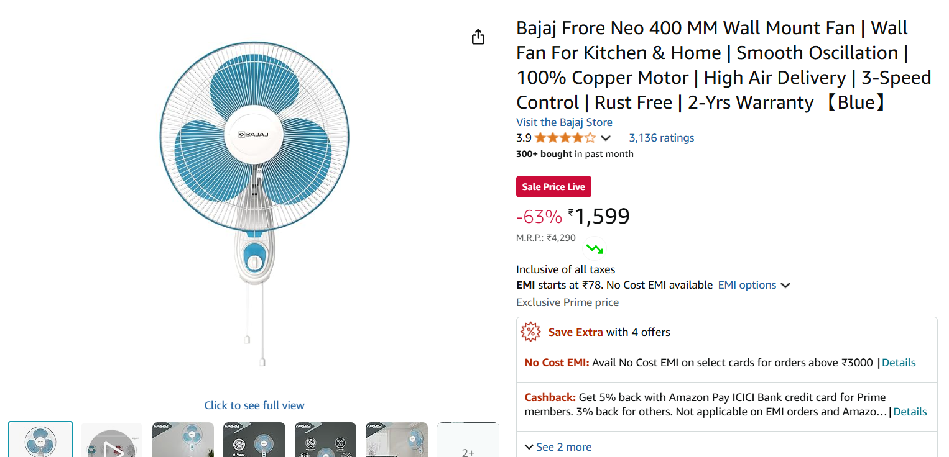Image resolution: width=949 pixels, height=457 pixels.
Task: Click to see full view link
Action: point(254,405)
